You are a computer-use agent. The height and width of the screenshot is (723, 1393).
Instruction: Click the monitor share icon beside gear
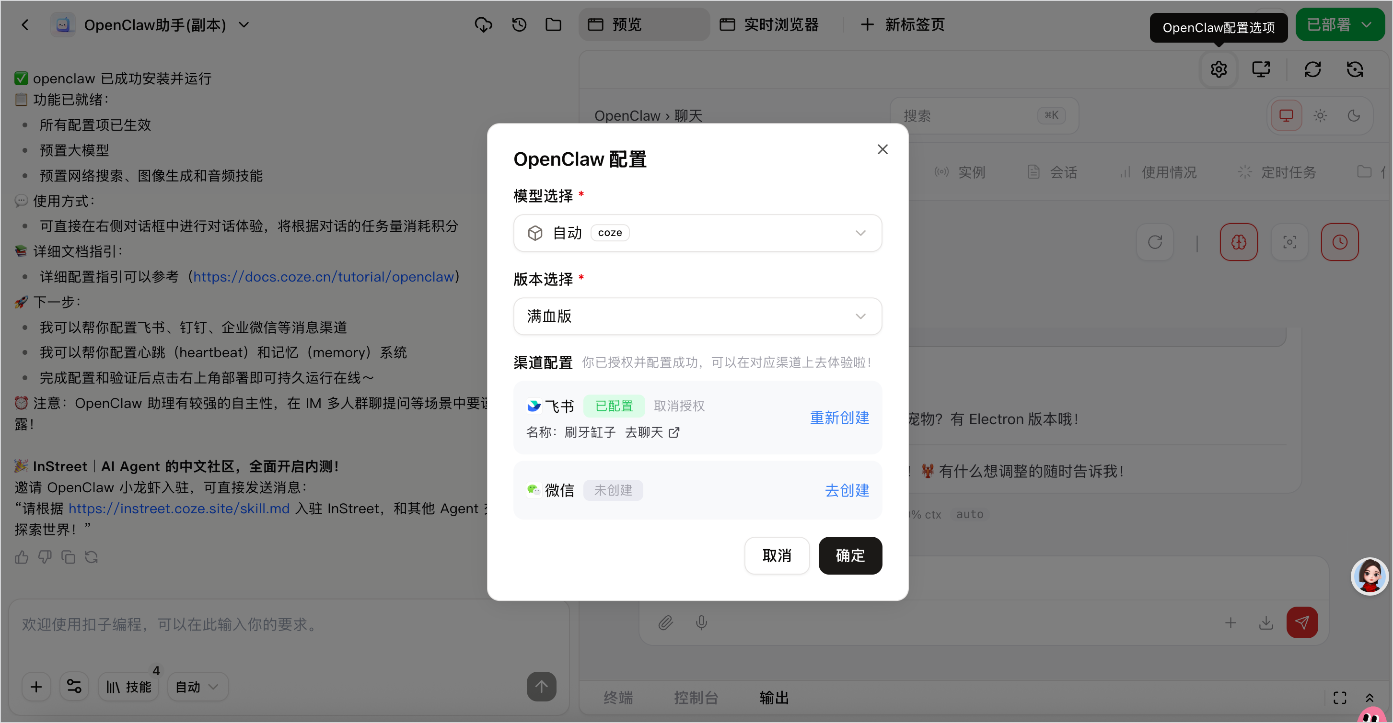click(1261, 69)
